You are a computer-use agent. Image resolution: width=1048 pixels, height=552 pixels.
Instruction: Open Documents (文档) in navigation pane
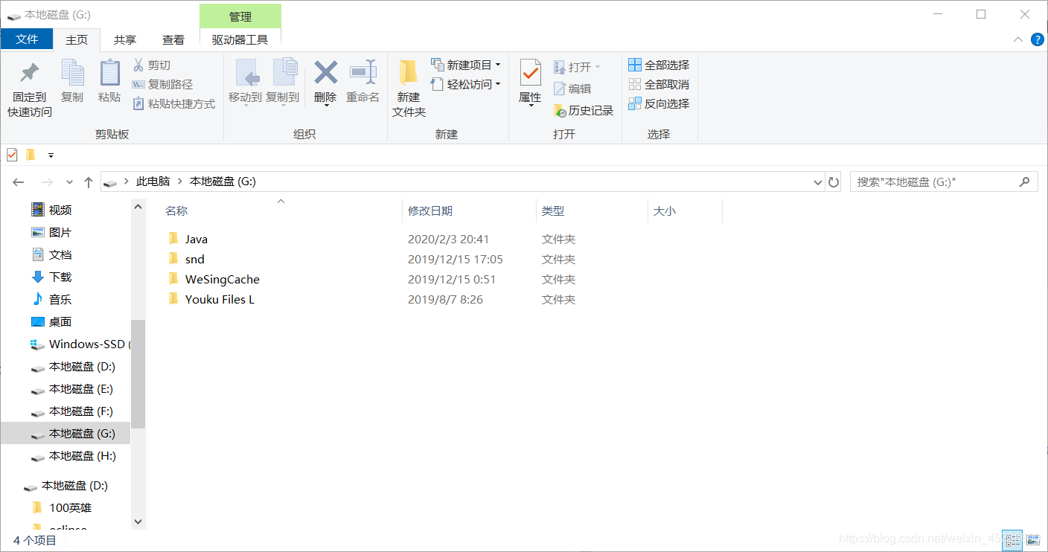tap(60, 255)
